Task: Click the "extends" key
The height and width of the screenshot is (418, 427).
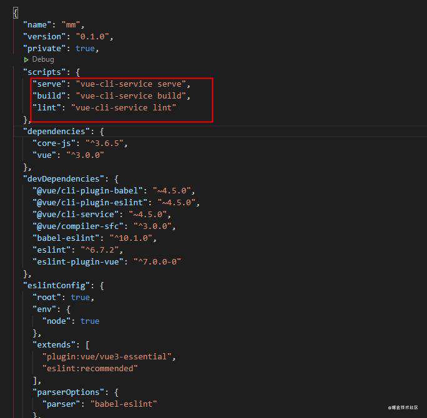Action: coord(54,345)
